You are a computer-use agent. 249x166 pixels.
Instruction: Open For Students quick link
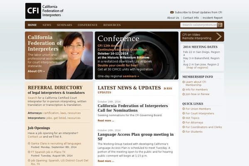coord(194,132)
